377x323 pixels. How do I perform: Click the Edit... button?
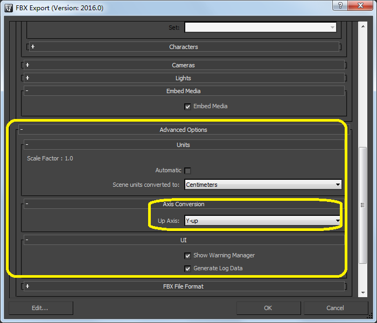(x=41, y=308)
